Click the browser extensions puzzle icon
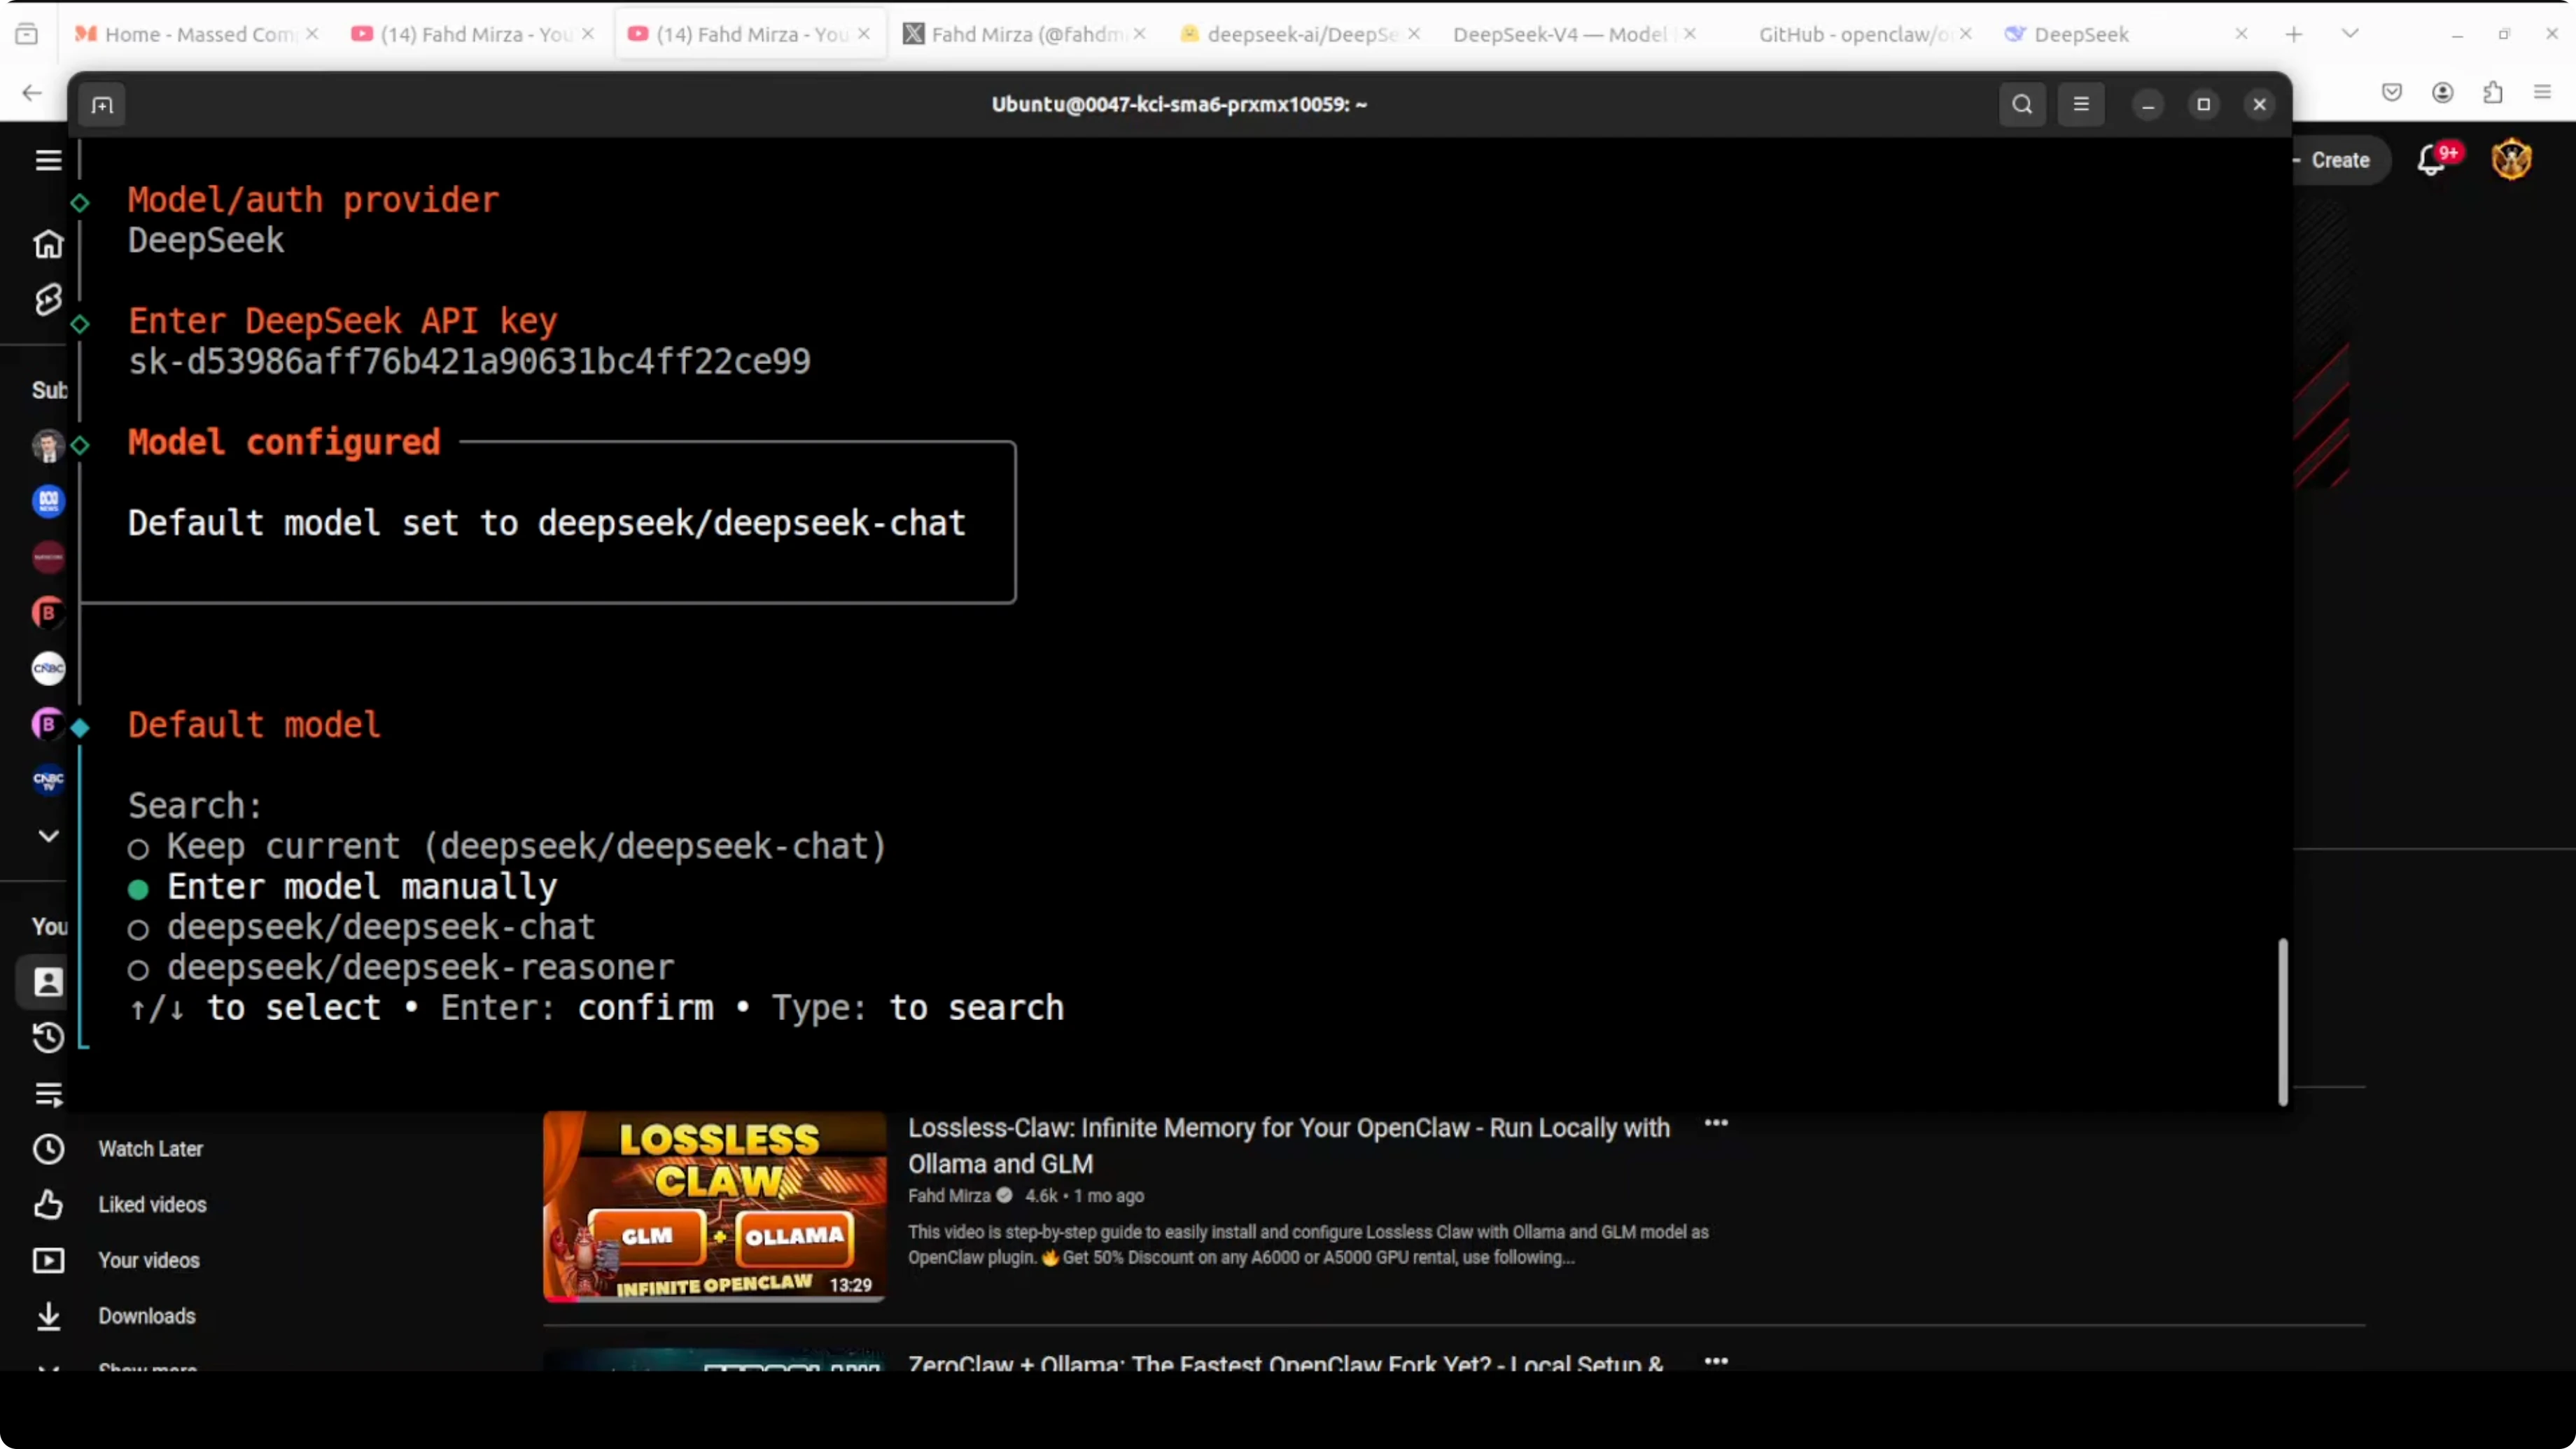2576x1449 pixels. [2493, 93]
